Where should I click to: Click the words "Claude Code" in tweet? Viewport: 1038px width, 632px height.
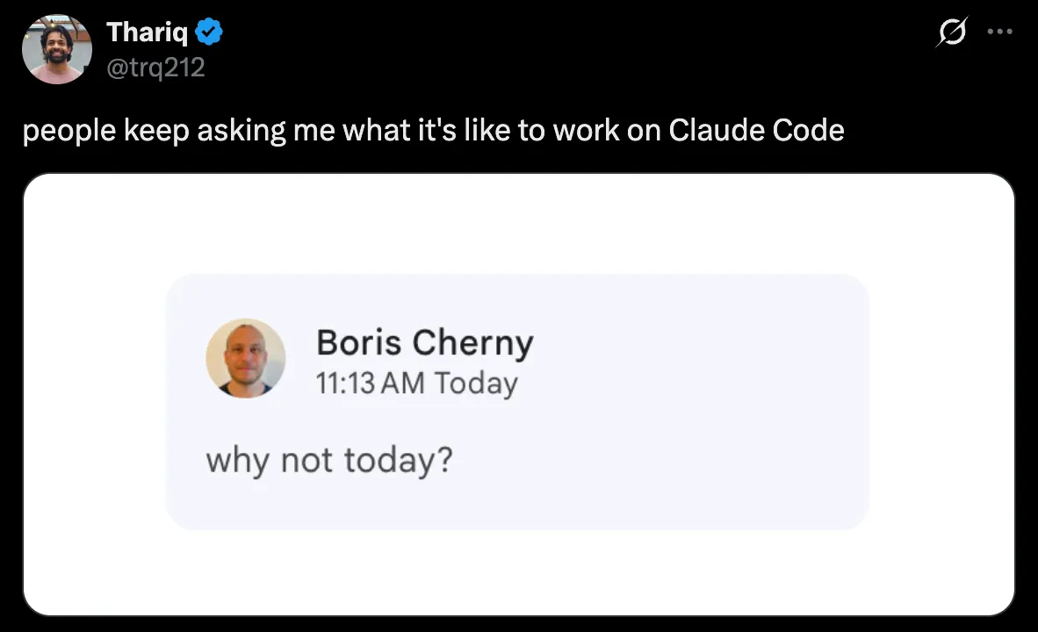[756, 131]
